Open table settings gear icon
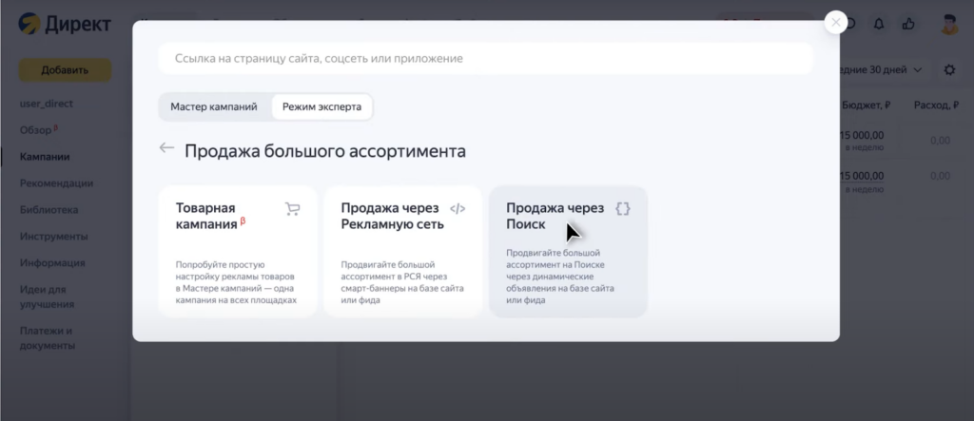Viewport: 974px width, 421px height. (950, 70)
